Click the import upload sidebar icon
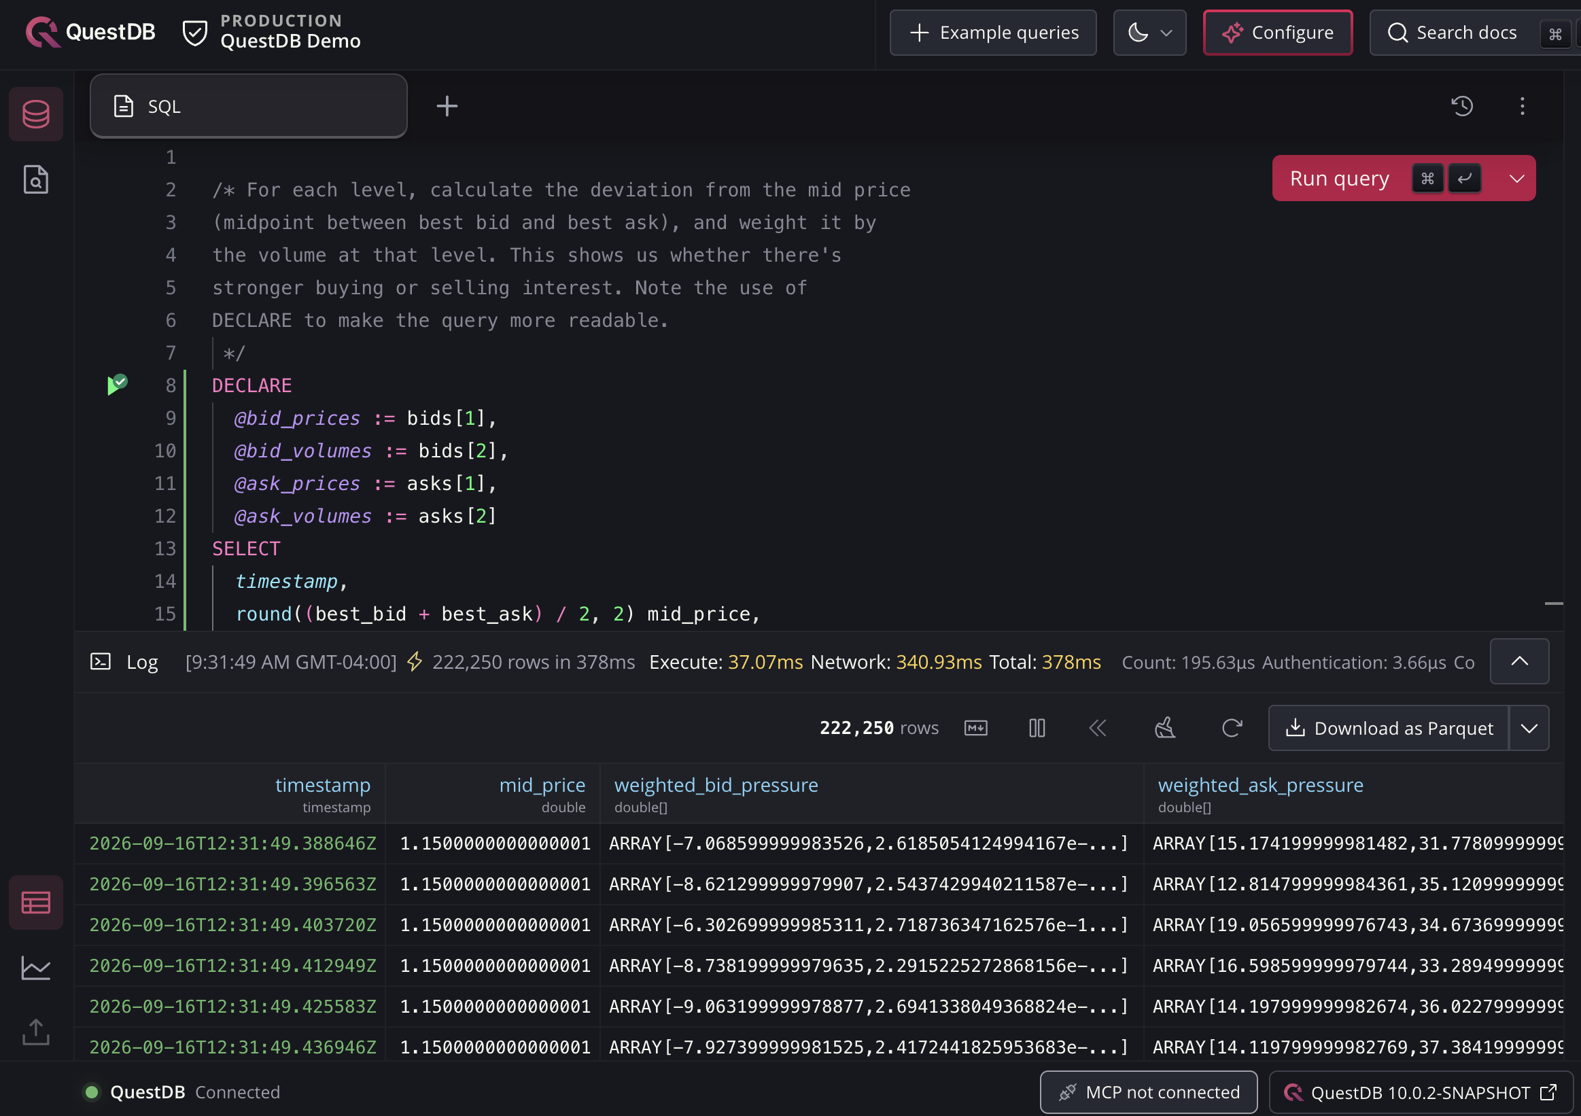The width and height of the screenshot is (1581, 1116). coord(36,1032)
